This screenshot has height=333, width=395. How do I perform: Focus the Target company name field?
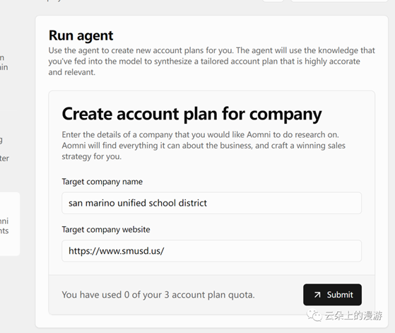(211, 203)
